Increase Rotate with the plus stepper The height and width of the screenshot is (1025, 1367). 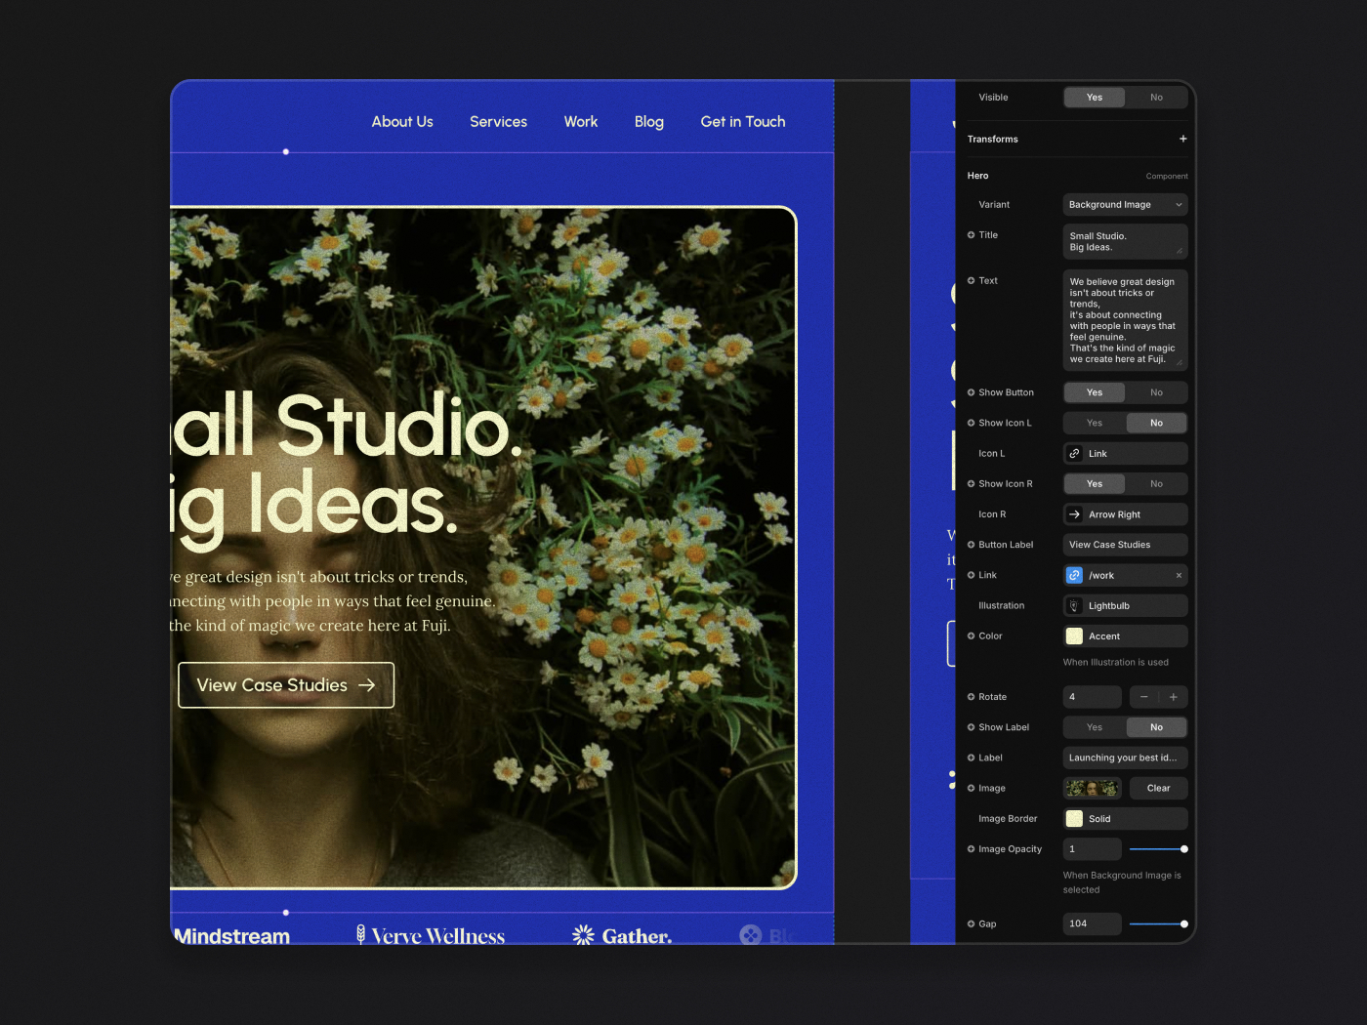[x=1173, y=697]
